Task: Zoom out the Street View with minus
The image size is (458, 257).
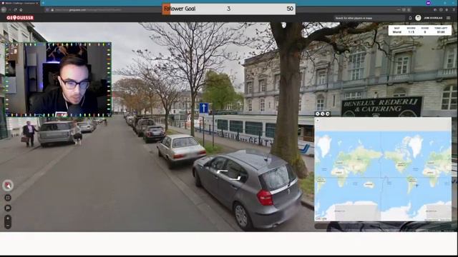Action: point(8,226)
